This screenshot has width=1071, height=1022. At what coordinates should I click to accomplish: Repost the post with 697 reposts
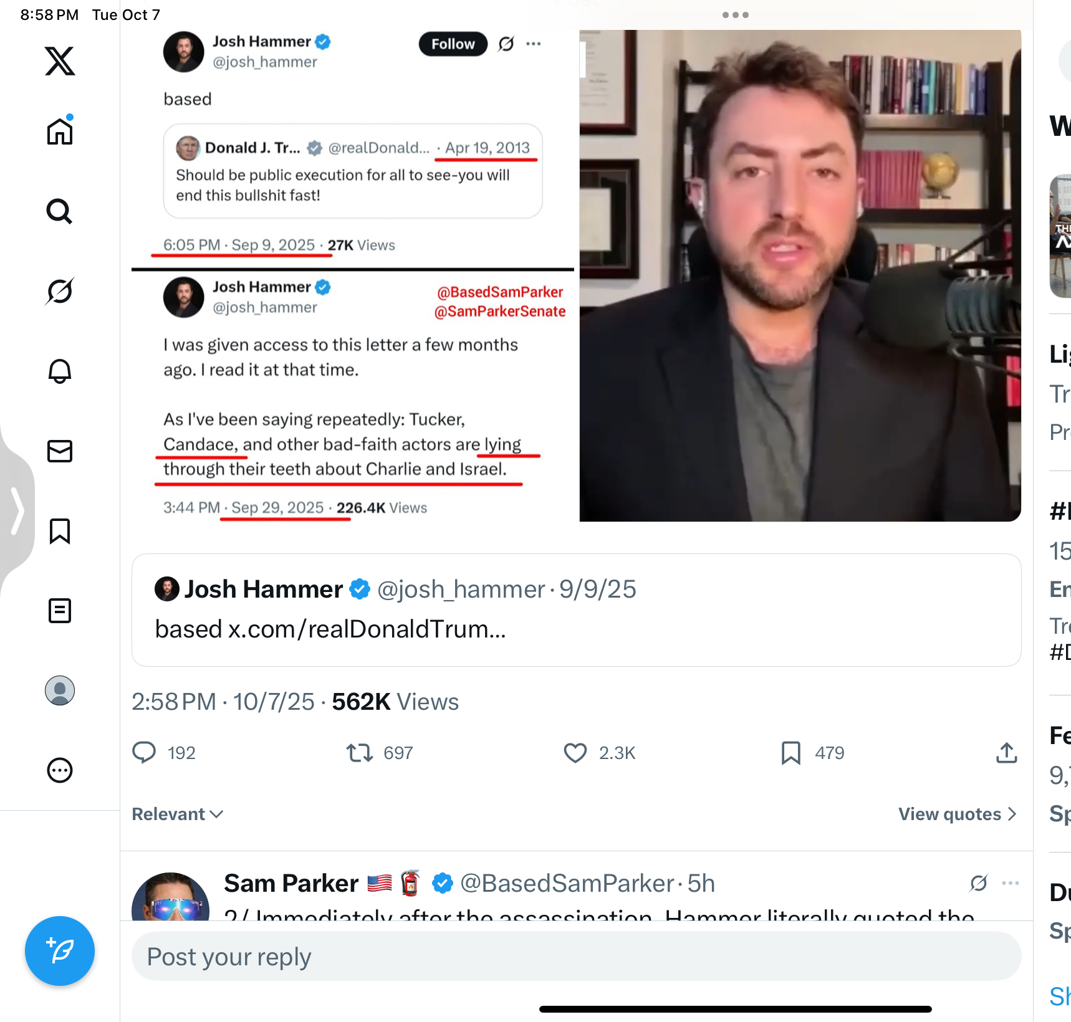360,753
